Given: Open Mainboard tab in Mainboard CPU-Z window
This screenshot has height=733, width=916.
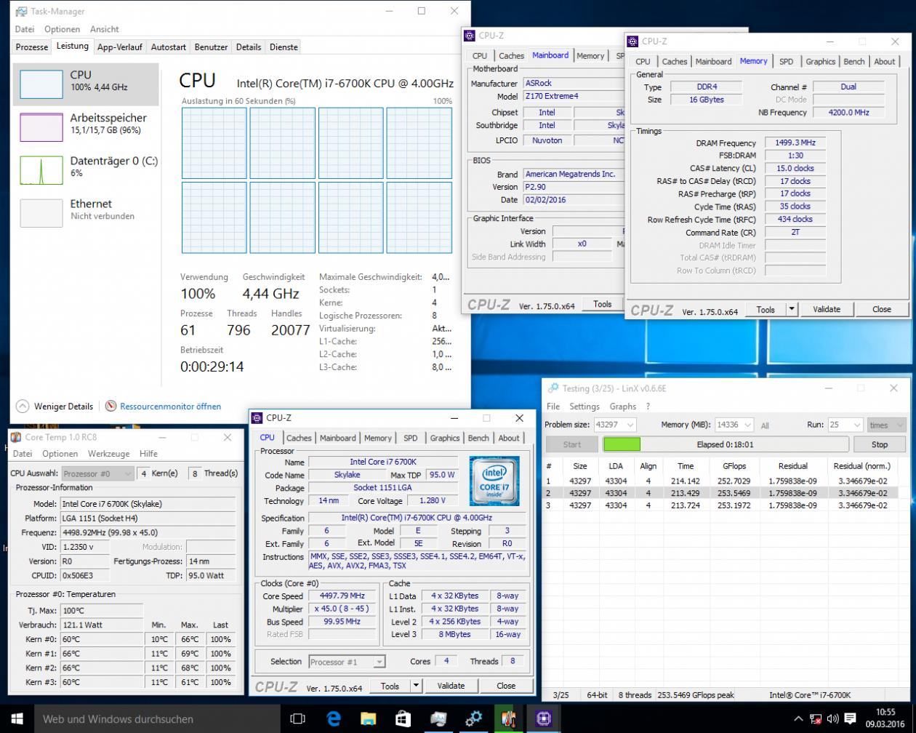Looking at the screenshot, I should (x=550, y=55).
